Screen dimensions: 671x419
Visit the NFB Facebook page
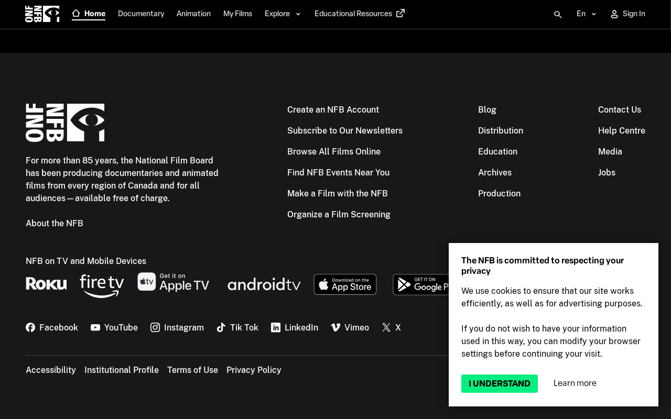52,327
